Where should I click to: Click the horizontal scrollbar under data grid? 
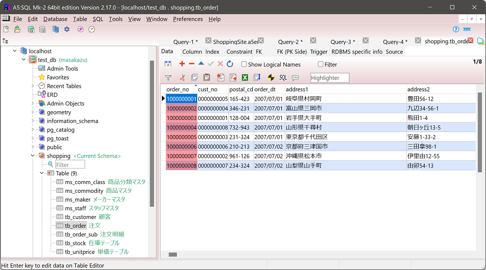pyautogui.click(x=173, y=254)
